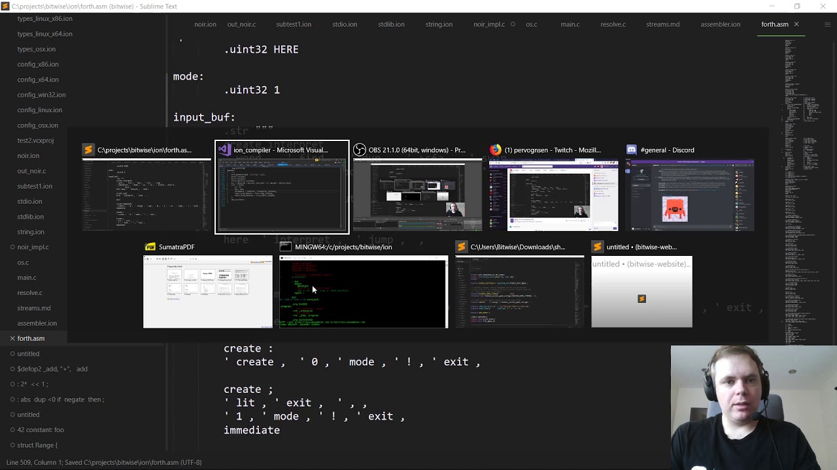Screen dimensions: 837x470
Task: Open the subtest1.ion tab
Action: [294, 24]
